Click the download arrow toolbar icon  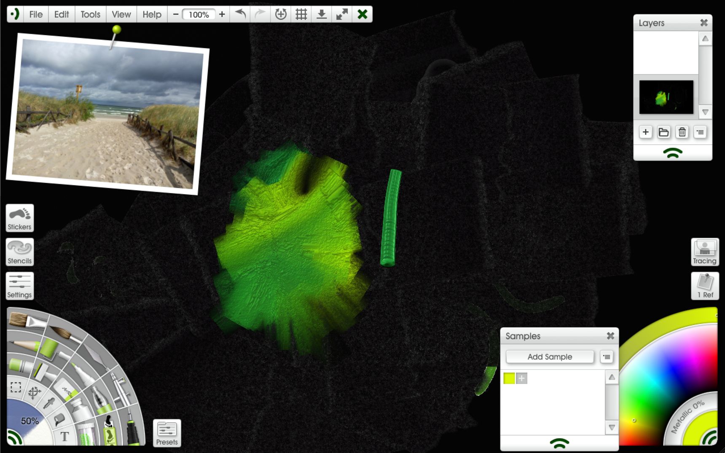click(321, 14)
